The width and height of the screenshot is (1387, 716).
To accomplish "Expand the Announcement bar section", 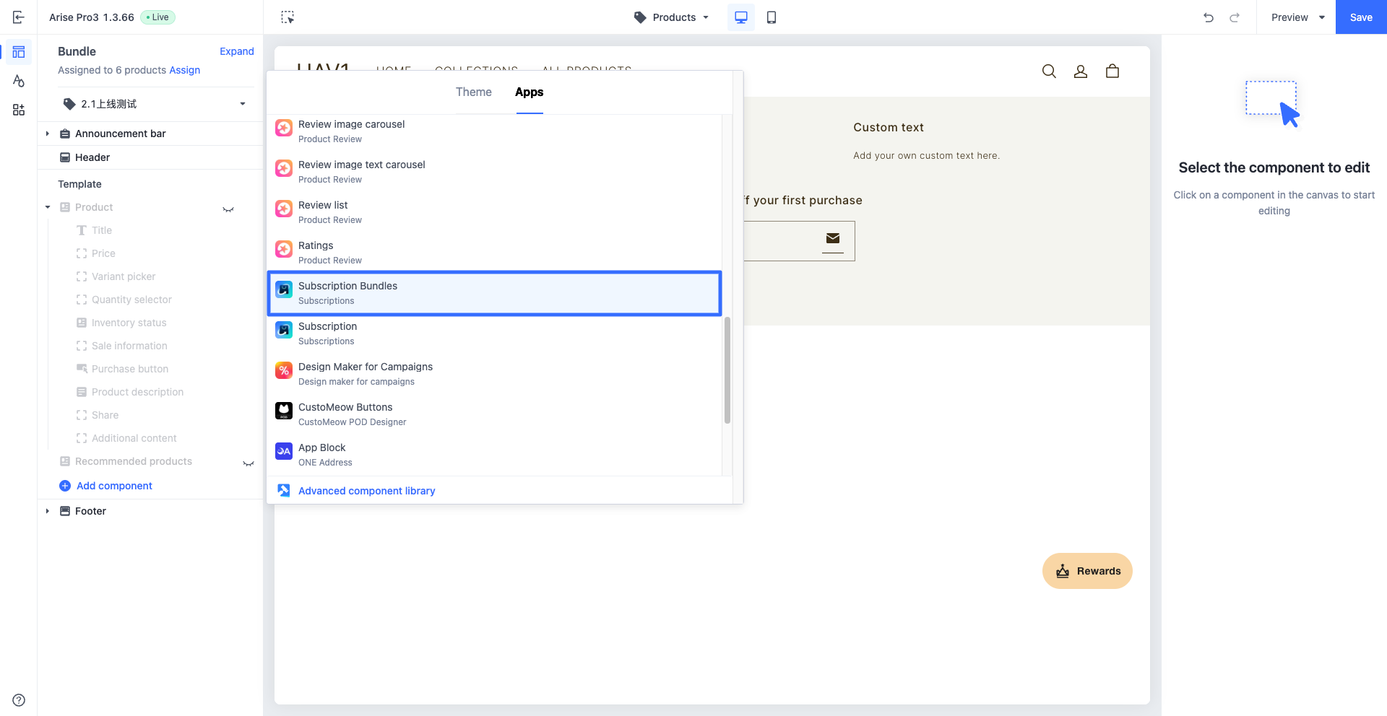I will pos(48,134).
